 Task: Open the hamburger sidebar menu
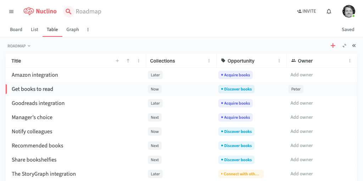(x=11, y=11)
